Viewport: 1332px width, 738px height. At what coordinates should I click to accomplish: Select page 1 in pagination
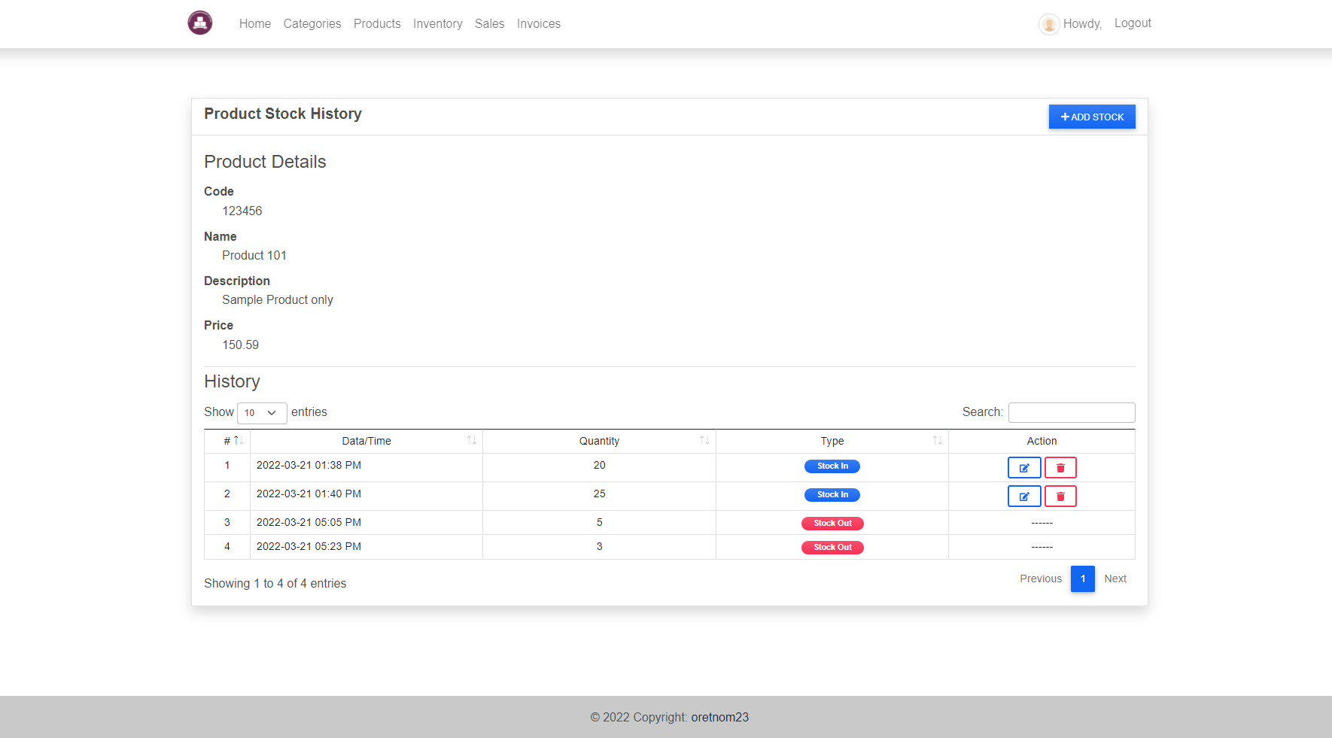click(1083, 579)
